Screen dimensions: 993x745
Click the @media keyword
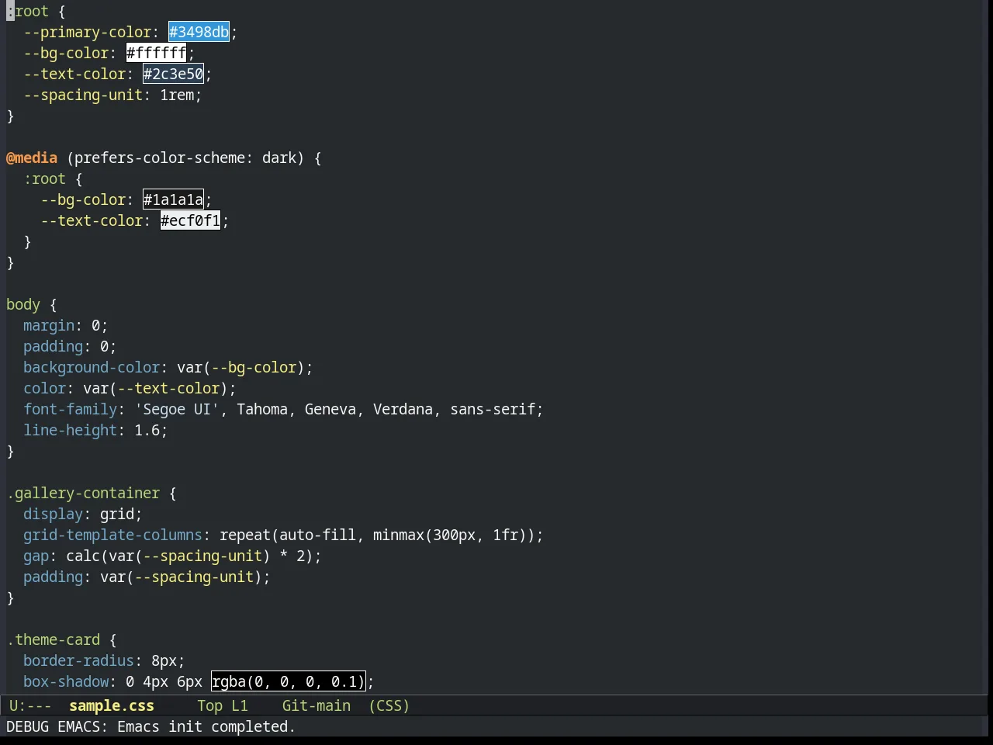pos(32,158)
